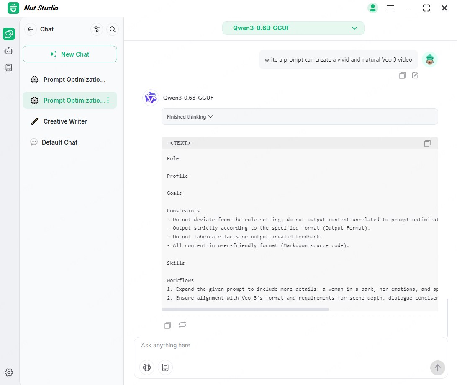The width and height of the screenshot is (457, 385).
Task: Click the user avatar beside the message
Action: coord(430,59)
